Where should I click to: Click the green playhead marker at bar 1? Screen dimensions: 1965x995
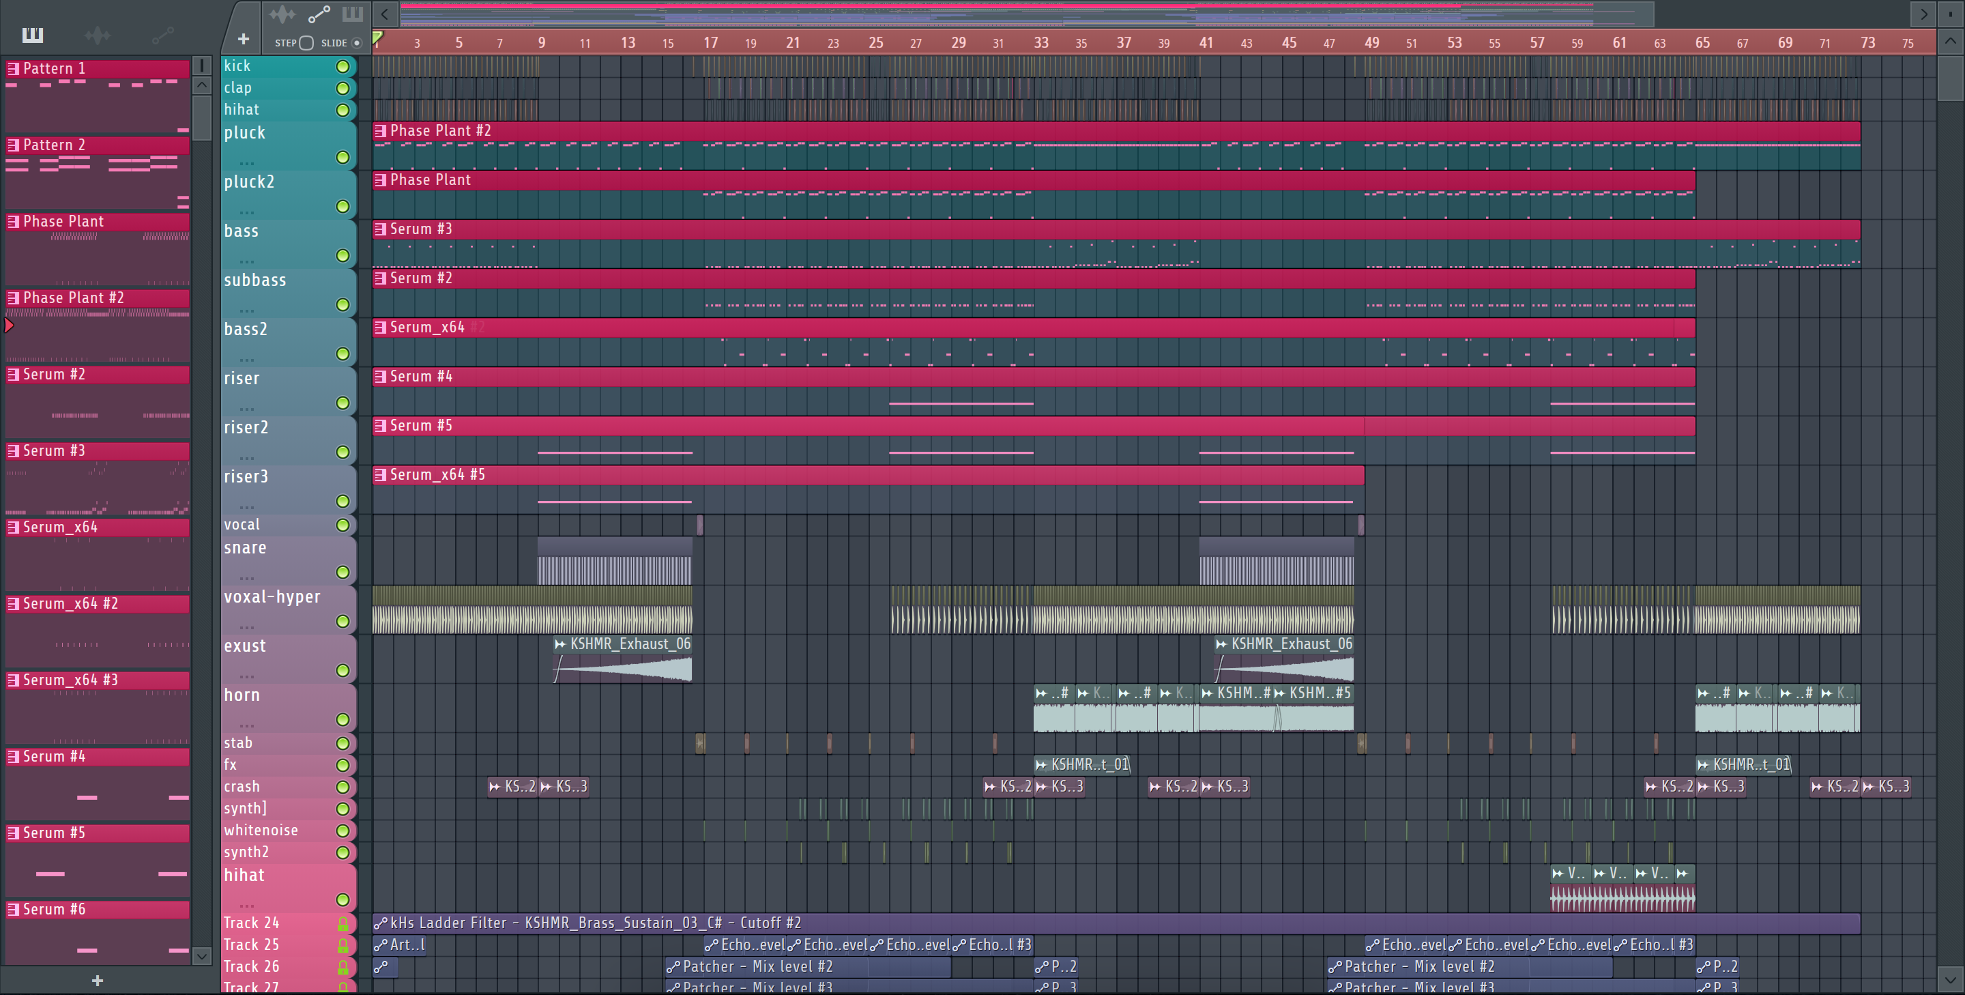[377, 38]
